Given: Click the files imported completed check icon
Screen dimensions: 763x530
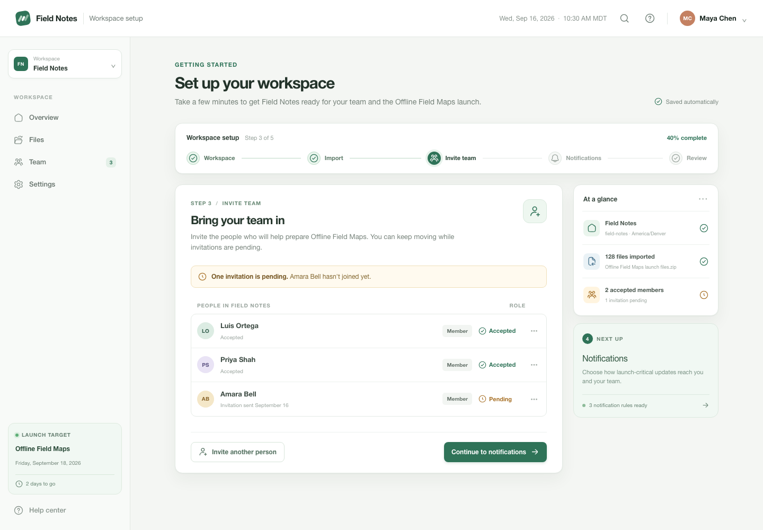Looking at the screenshot, I should pyautogui.click(x=704, y=262).
